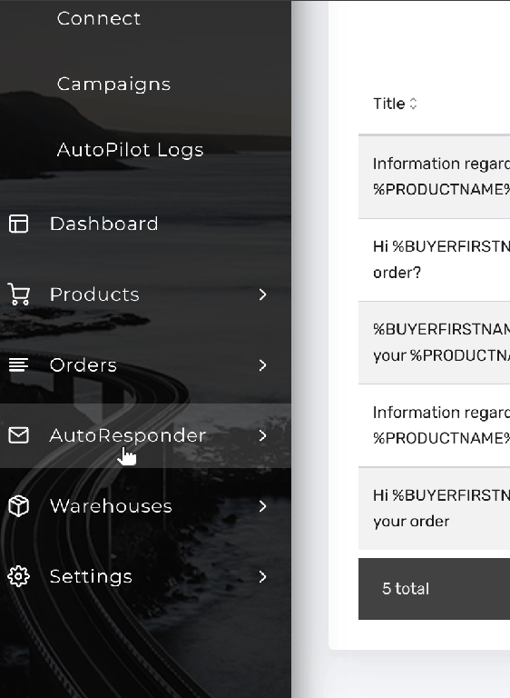Open the Hi %BUYERFIRSTN… order? template row
The height and width of the screenshot is (698, 510).
434,260
